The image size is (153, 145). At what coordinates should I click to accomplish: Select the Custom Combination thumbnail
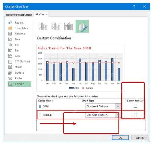(82, 26)
